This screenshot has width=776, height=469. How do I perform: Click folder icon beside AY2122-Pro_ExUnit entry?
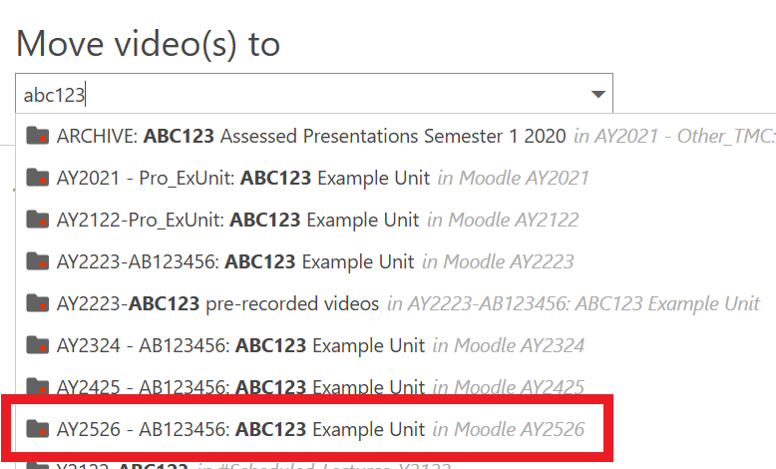(38, 220)
